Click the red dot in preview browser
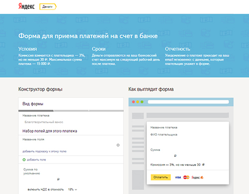The height and width of the screenshot is (194, 249). 133,102
